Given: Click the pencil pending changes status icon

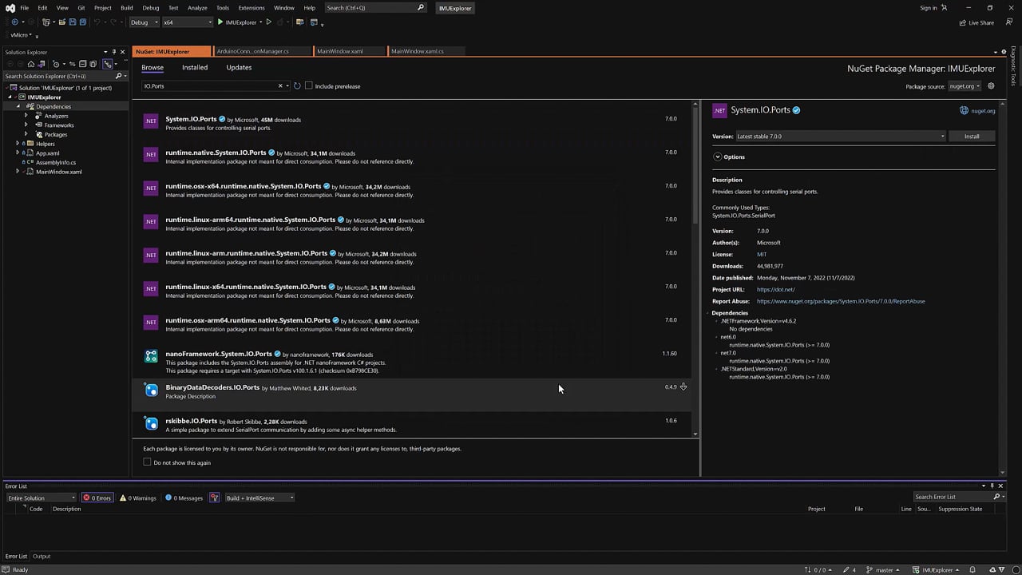Looking at the screenshot, I should (846, 569).
